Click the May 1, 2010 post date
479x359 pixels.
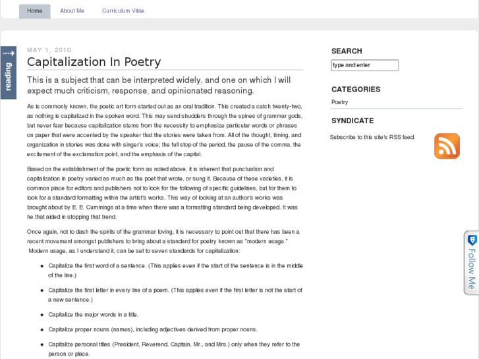click(x=49, y=50)
